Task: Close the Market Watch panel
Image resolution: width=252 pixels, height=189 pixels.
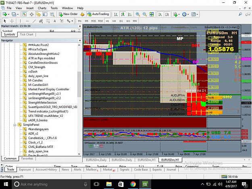Action: coord(80,26)
